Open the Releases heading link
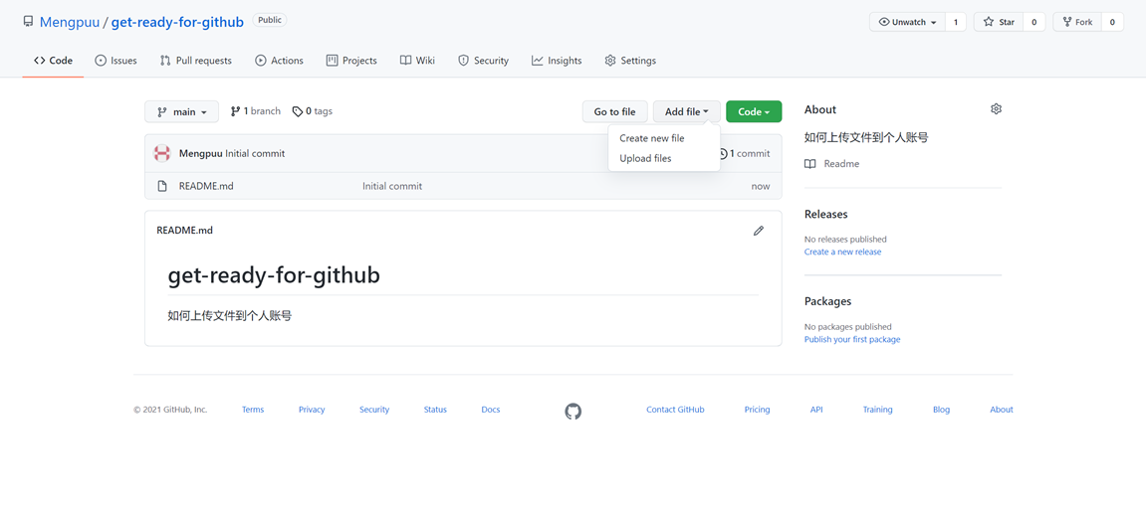The width and height of the screenshot is (1146, 508). (825, 214)
